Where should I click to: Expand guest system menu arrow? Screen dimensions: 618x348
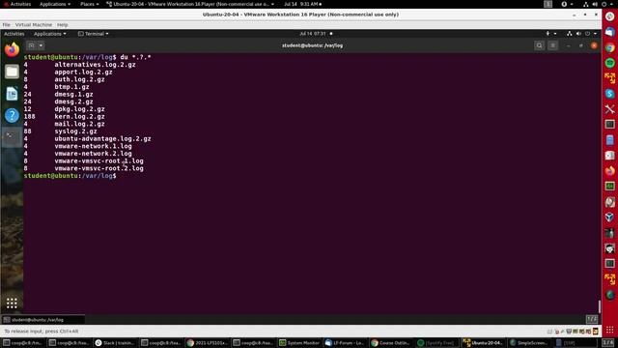pos(595,34)
